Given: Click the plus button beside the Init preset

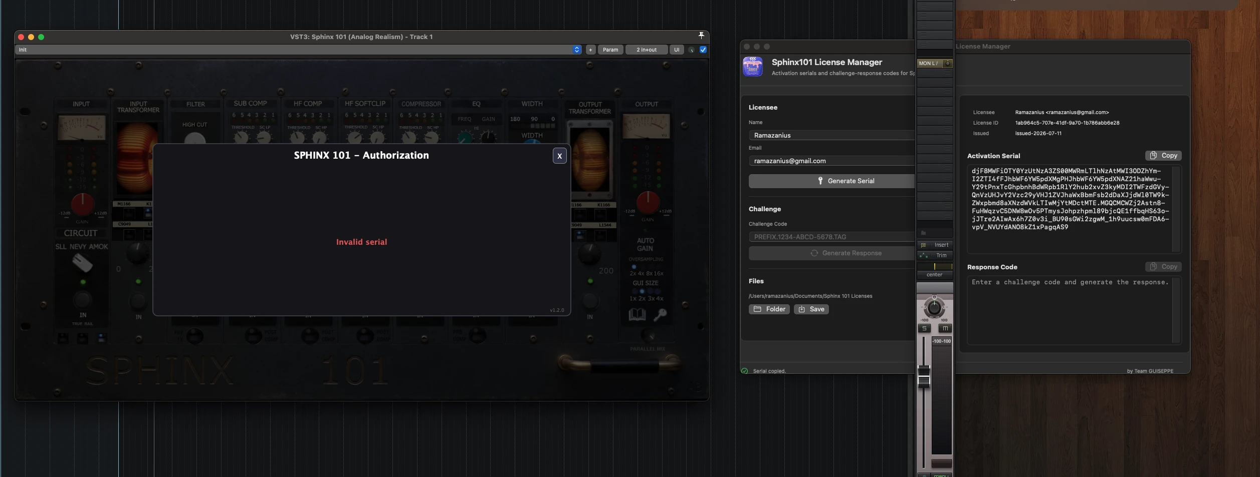Looking at the screenshot, I should [590, 50].
